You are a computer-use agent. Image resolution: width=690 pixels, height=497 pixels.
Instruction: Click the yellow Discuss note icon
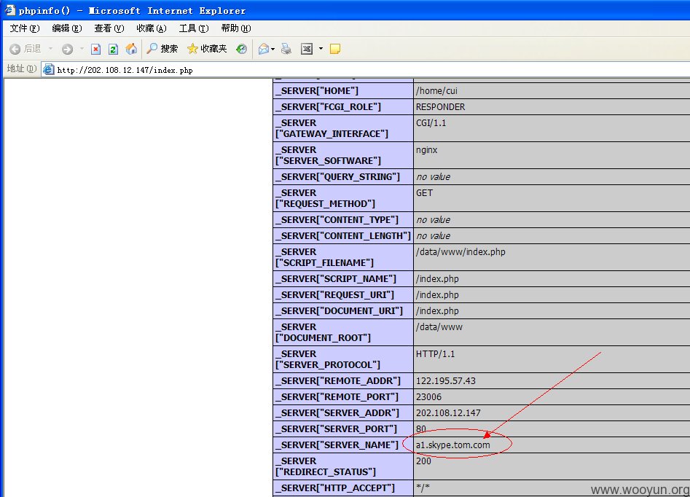point(335,49)
